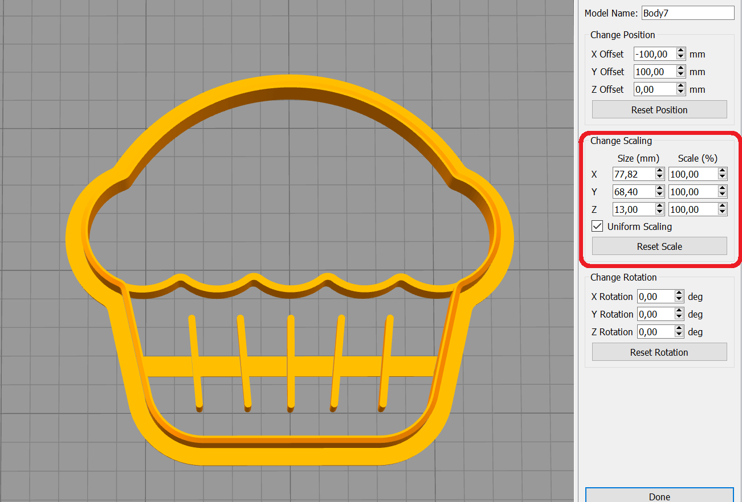
Task: Increase Y Offset with the up arrow
Action: pos(681,69)
